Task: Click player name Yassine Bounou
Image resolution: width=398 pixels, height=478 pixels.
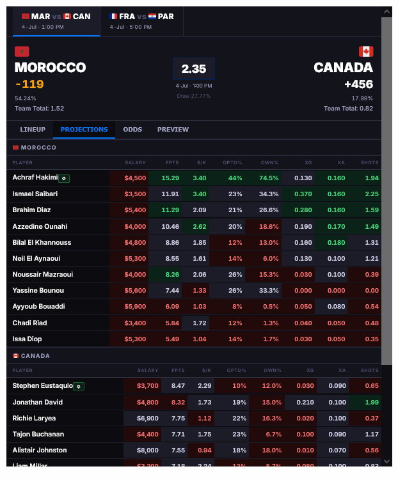Action: pos(38,291)
